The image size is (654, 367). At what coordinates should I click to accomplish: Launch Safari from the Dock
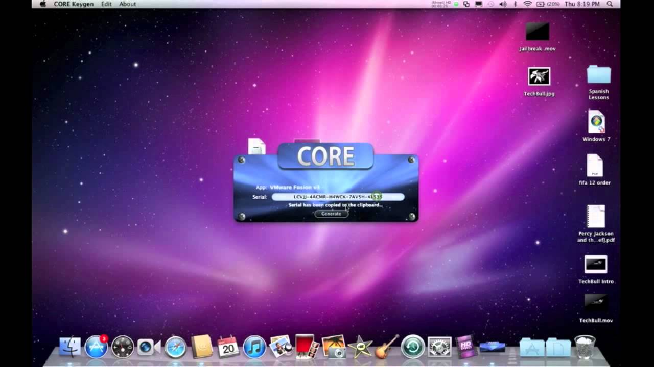[175, 347]
